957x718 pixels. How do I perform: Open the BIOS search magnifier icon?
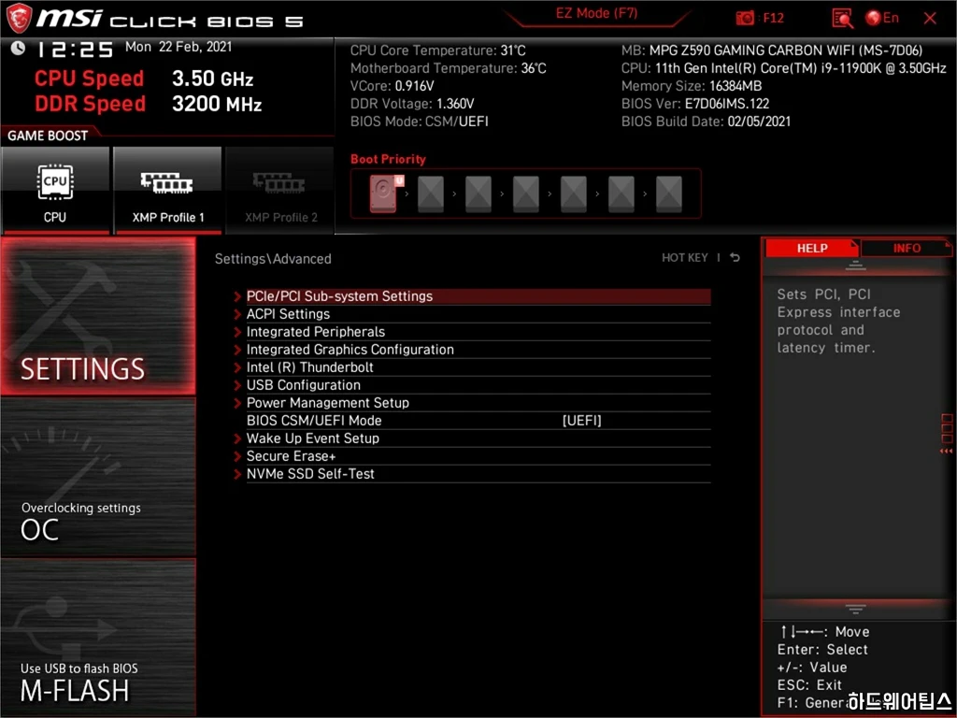tap(842, 19)
